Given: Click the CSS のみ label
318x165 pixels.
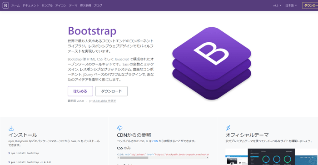Looking at the screenshot, I should (124, 148).
